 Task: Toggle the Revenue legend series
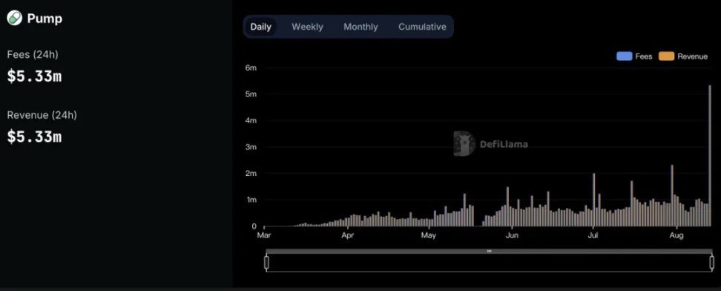click(683, 56)
